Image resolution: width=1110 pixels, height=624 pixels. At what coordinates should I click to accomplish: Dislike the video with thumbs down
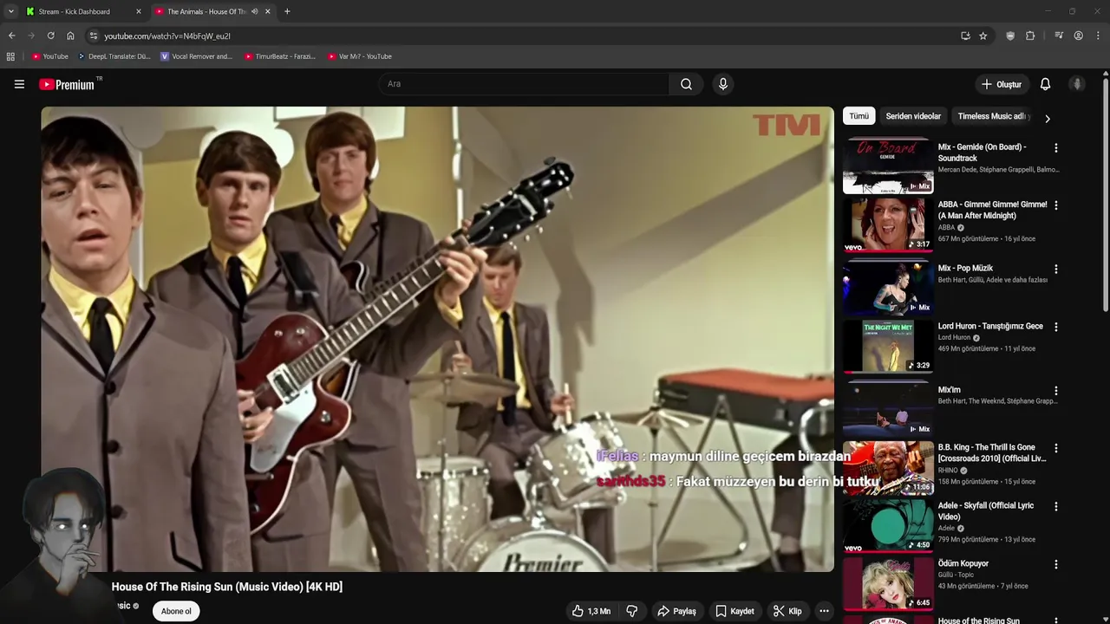632,611
